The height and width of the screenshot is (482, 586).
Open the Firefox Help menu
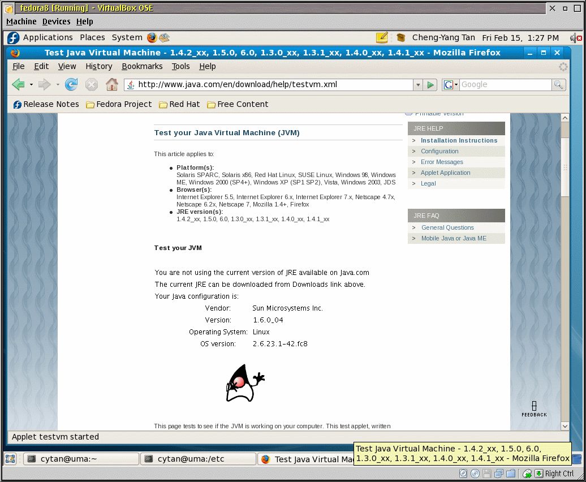(x=208, y=66)
